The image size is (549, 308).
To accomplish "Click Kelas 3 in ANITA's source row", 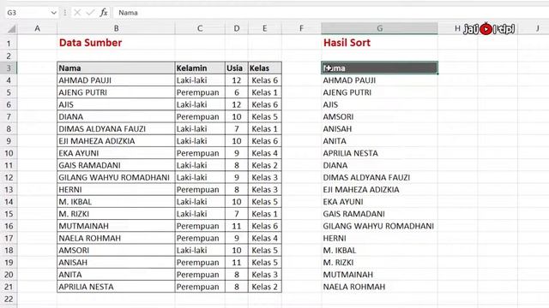I will (265, 275).
